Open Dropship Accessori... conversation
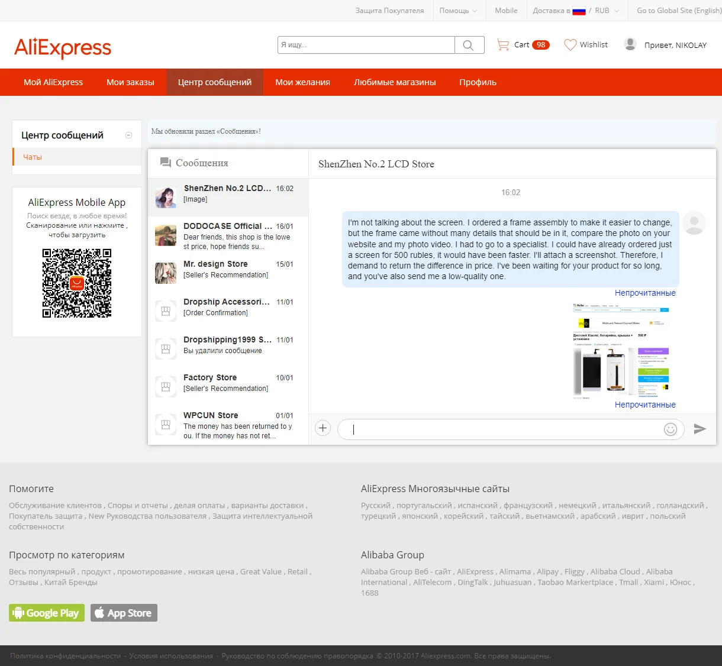This screenshot has width=722, height=666. (228, 311)
